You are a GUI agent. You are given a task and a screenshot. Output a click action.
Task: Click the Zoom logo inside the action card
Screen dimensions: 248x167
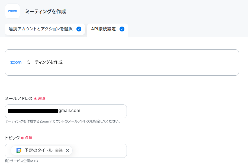pos(16,62)
